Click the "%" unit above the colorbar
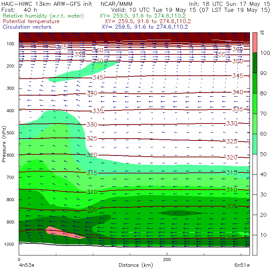272x272 pixels. coord(262,32)
